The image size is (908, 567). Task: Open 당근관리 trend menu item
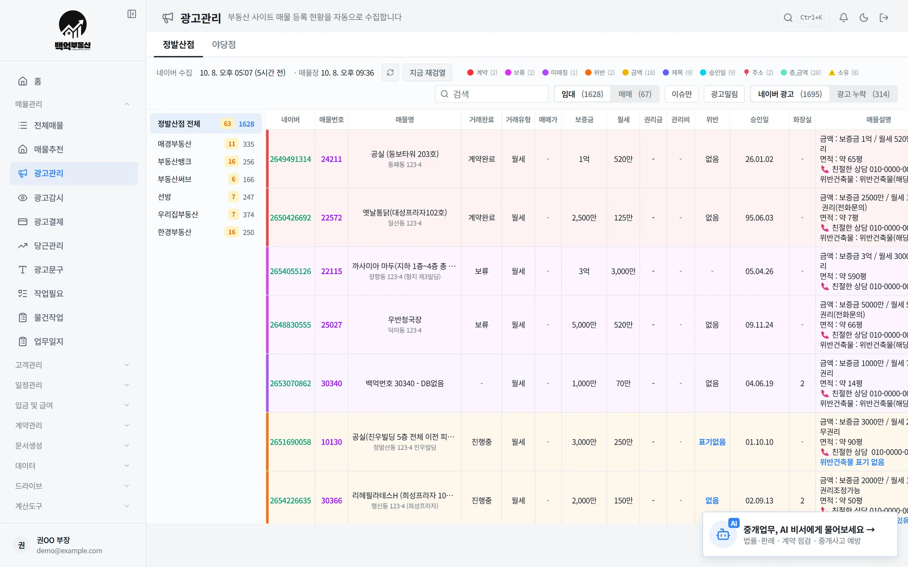tap(74, 246)
